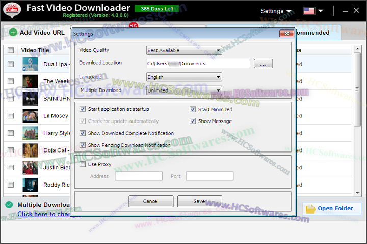The width and height of the screenshot is (367, 244).
Task: Select the Justin Bieber row checkbox
Action: (11, 167)
